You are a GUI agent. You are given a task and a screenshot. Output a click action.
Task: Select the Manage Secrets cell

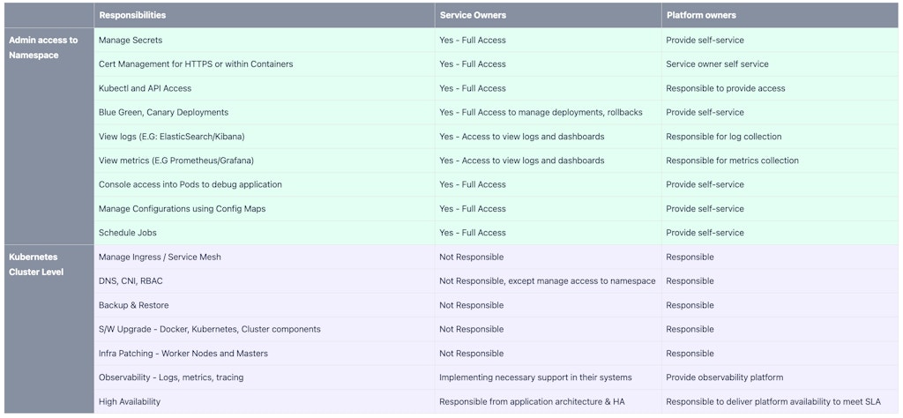[x=131, y=41]
